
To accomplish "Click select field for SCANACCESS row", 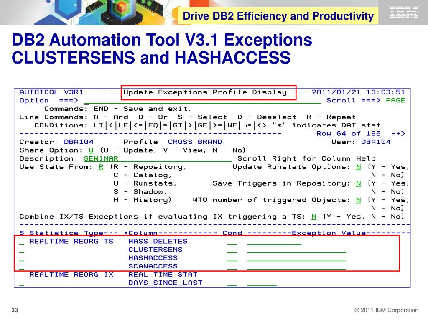I will pyautogui.click(x=22, y=266).
